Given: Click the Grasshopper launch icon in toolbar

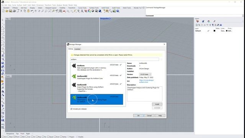Looking at the screenshot, I should (x=114, y=11).
